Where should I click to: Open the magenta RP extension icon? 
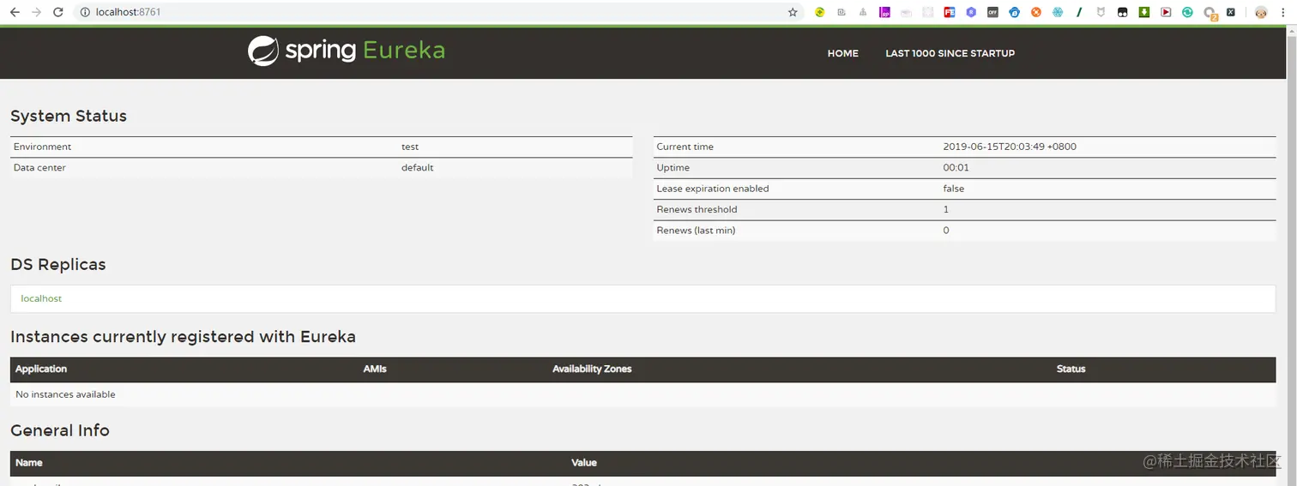(884, 12)
